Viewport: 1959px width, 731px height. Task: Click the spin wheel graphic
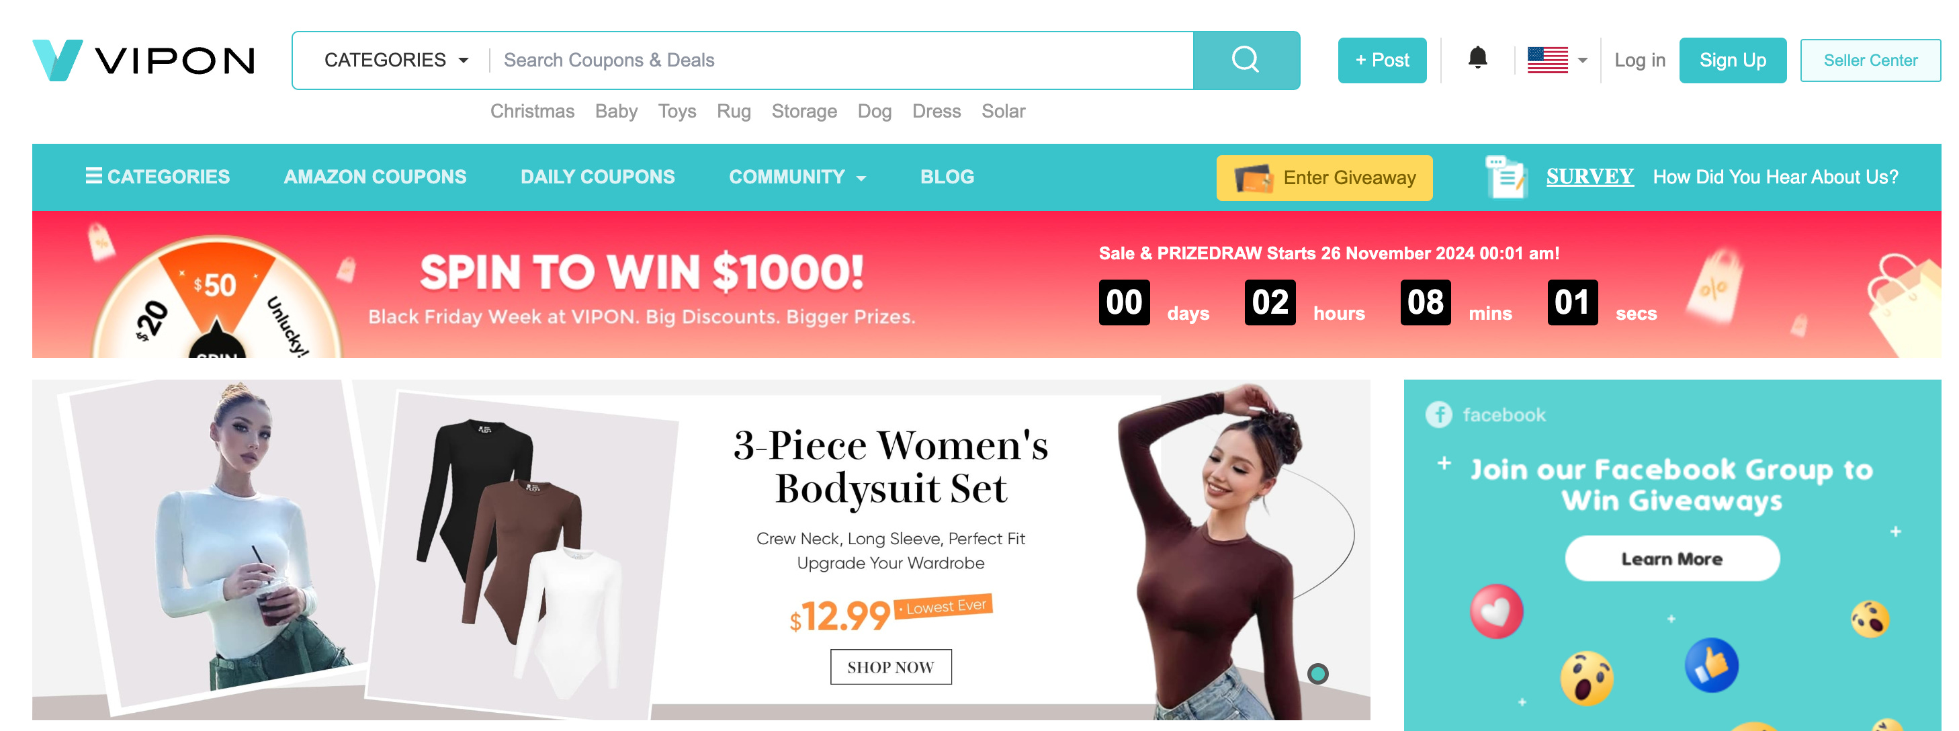pyautogui.click(x=217, y=298)
